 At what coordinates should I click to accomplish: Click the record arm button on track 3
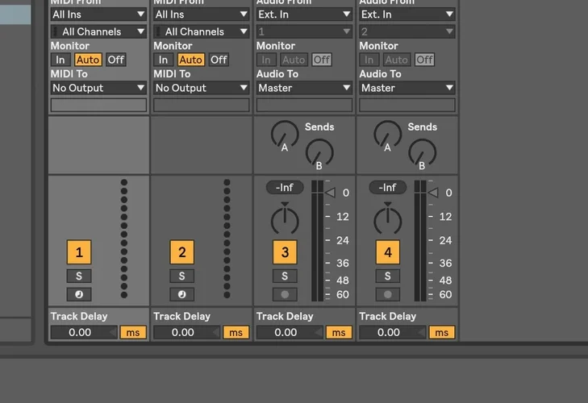click(285, 294)
